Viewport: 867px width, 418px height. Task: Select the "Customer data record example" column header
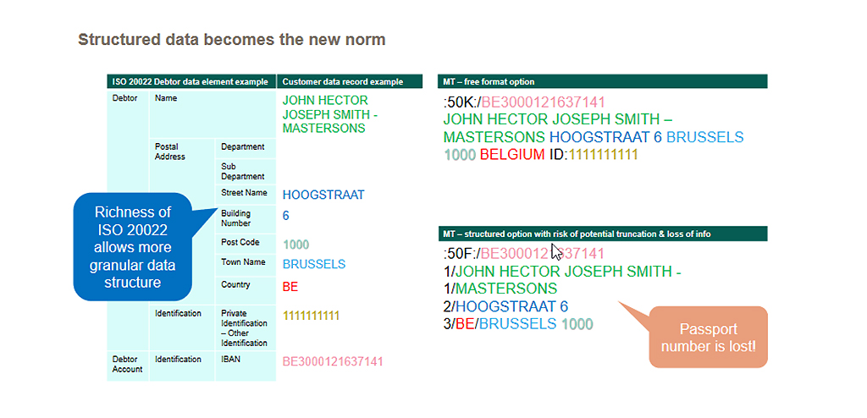click(350, 82)
